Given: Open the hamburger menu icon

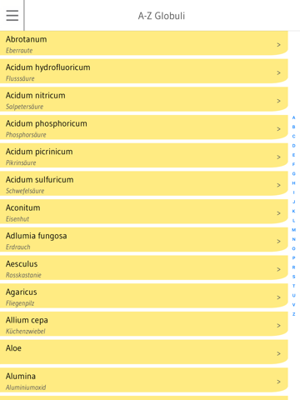Looking at the screenshot, I should [12, 16].
